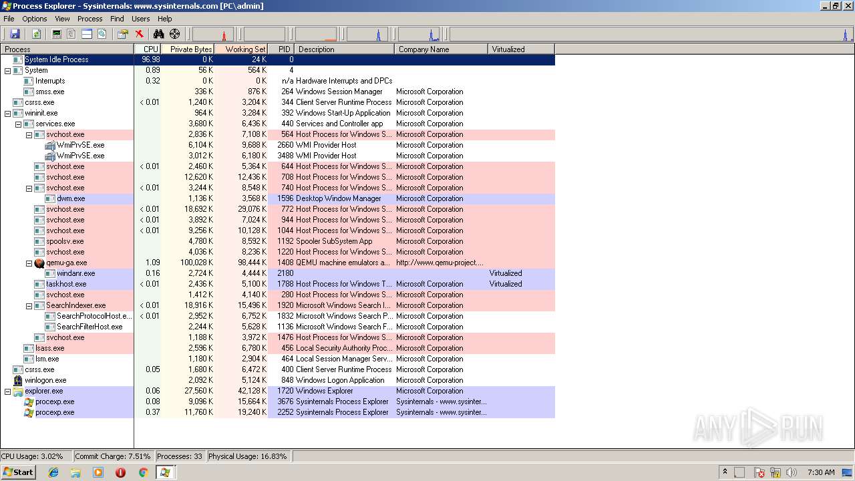Image resolution: width=855 pixels, height=481 pixels.
Task: Select the Interrupts row
Action: (277, 81)
